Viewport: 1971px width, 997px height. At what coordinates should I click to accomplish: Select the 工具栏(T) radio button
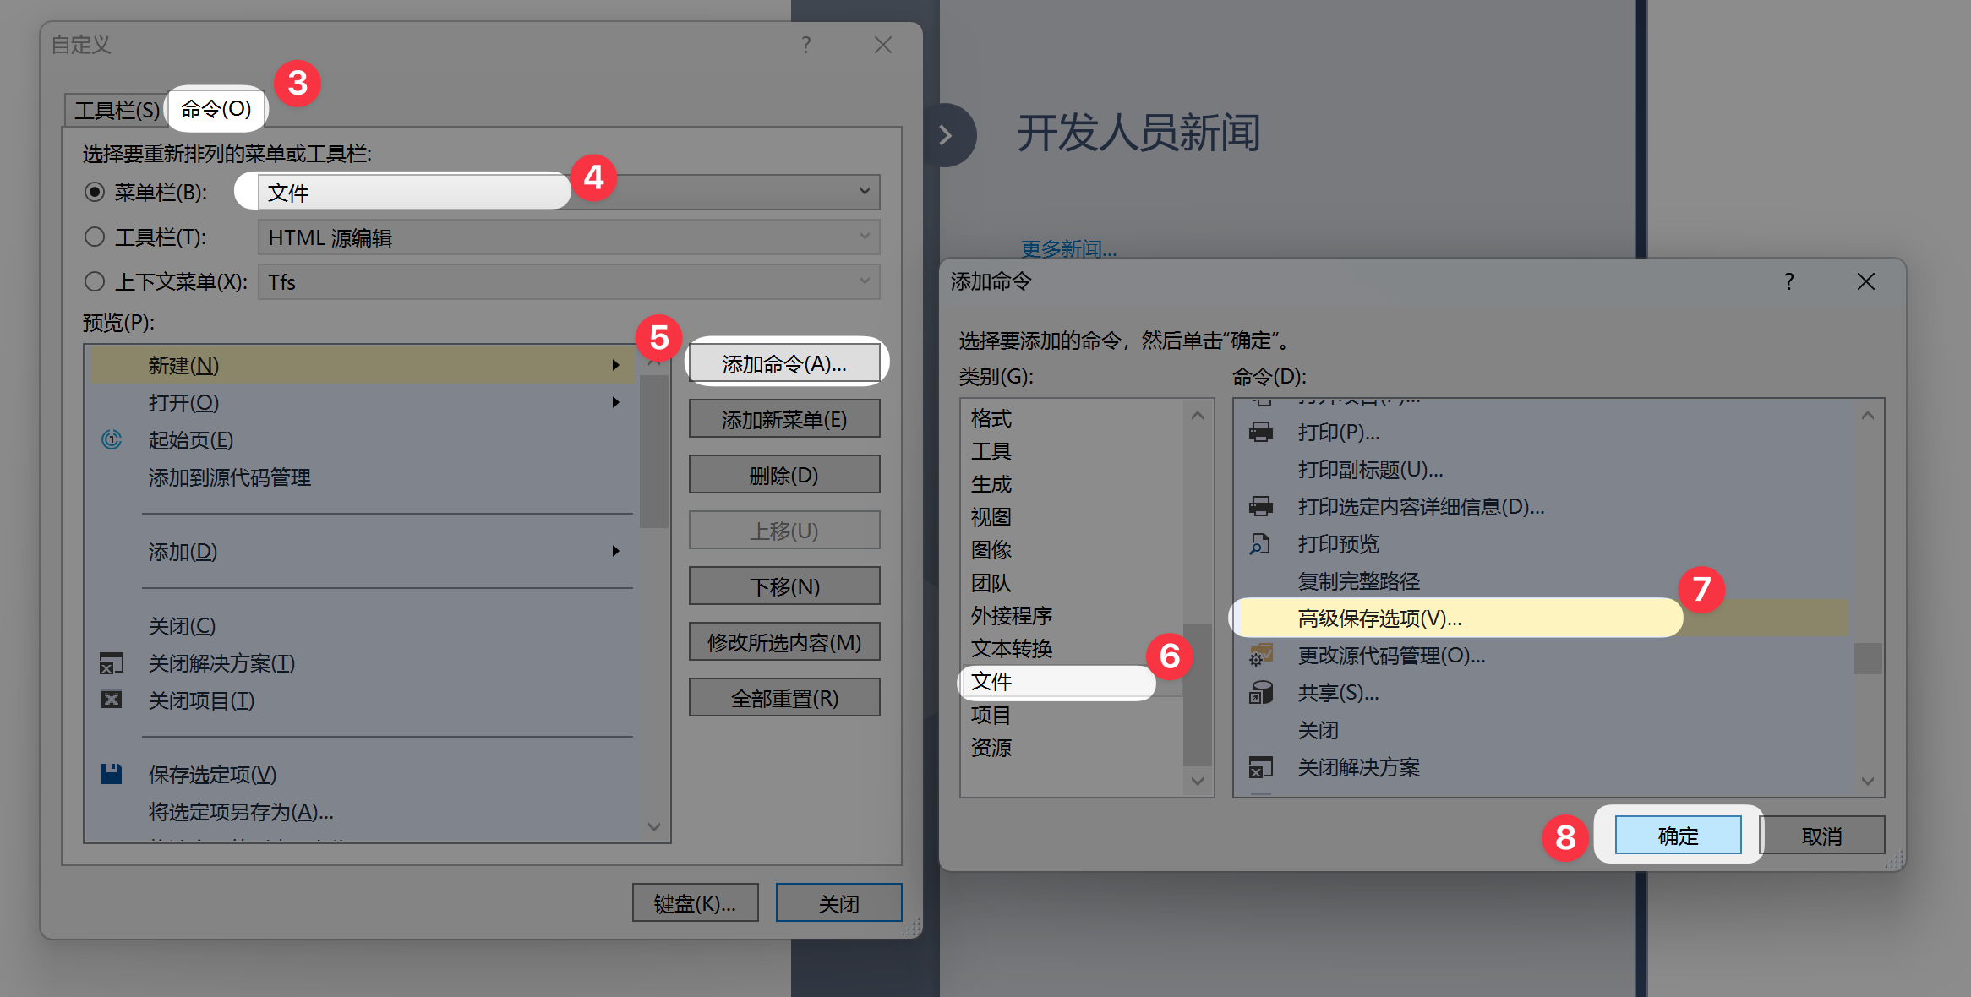95,237
